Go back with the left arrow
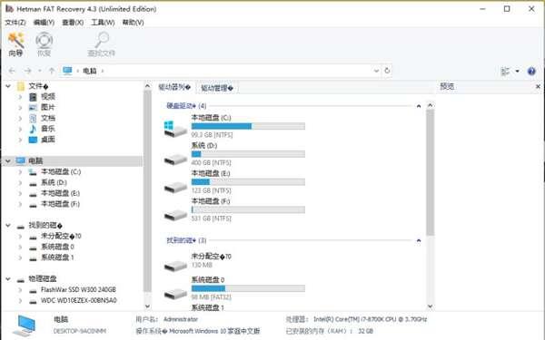 12,71
